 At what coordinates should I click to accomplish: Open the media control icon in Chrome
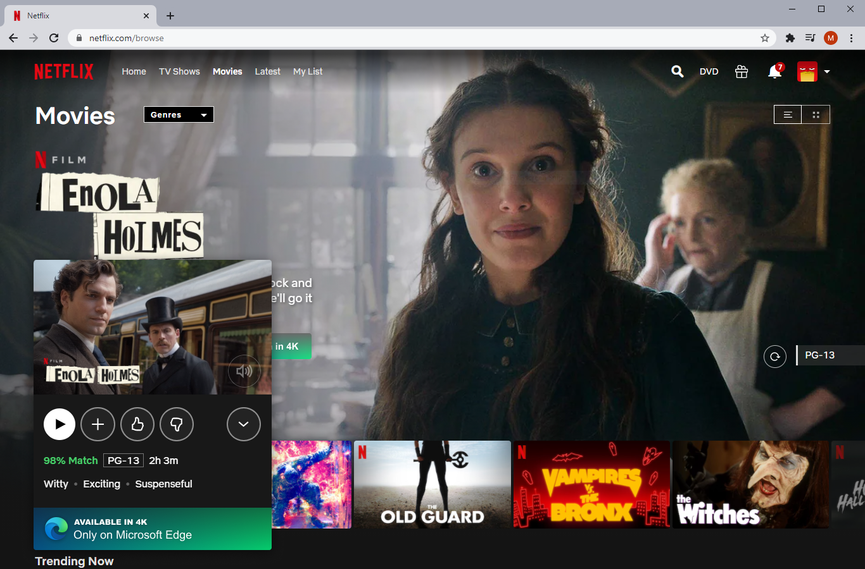tap(810, 38)
